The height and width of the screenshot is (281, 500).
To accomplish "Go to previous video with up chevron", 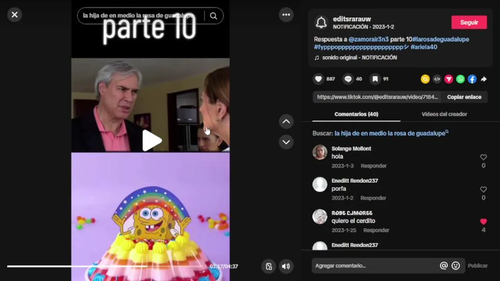I will click(286, 121).
